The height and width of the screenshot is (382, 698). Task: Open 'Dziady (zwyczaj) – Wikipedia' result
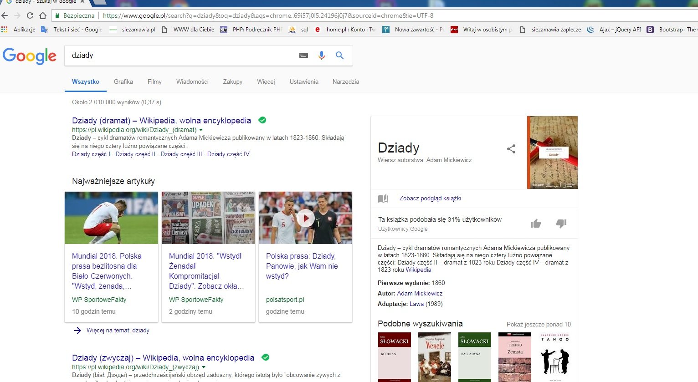coord(163,358)
